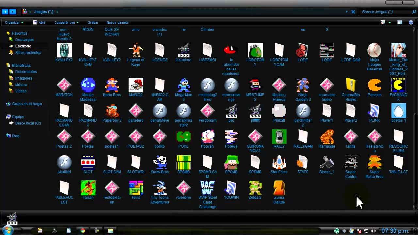
Task: Select Grupo en el hogar
Action: [x=27, y=104]
